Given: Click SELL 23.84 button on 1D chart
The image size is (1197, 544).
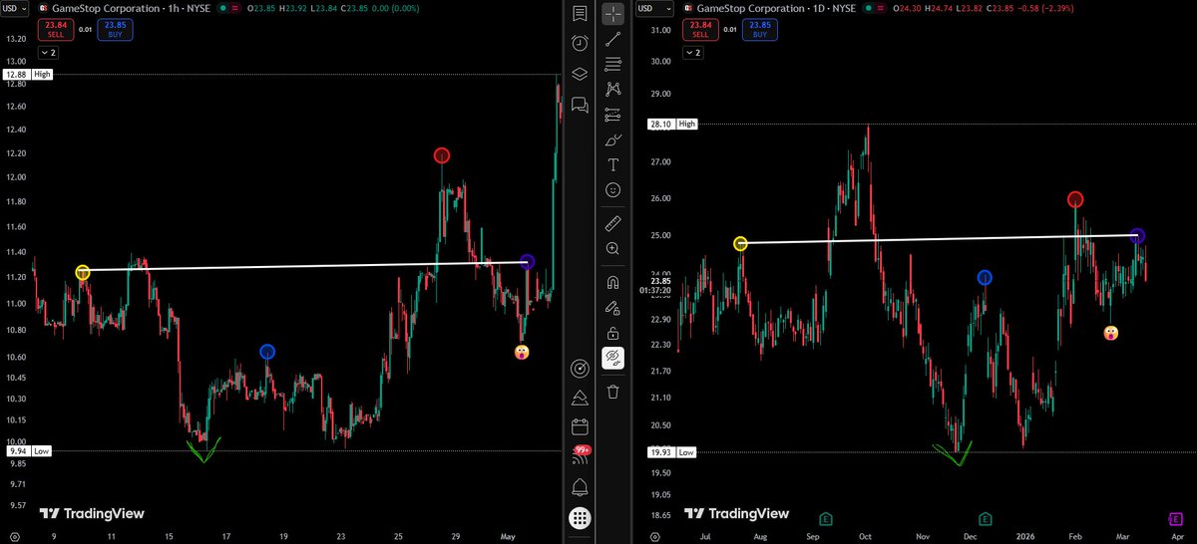Looking at the screenshot, I should [x=698, y=30].
